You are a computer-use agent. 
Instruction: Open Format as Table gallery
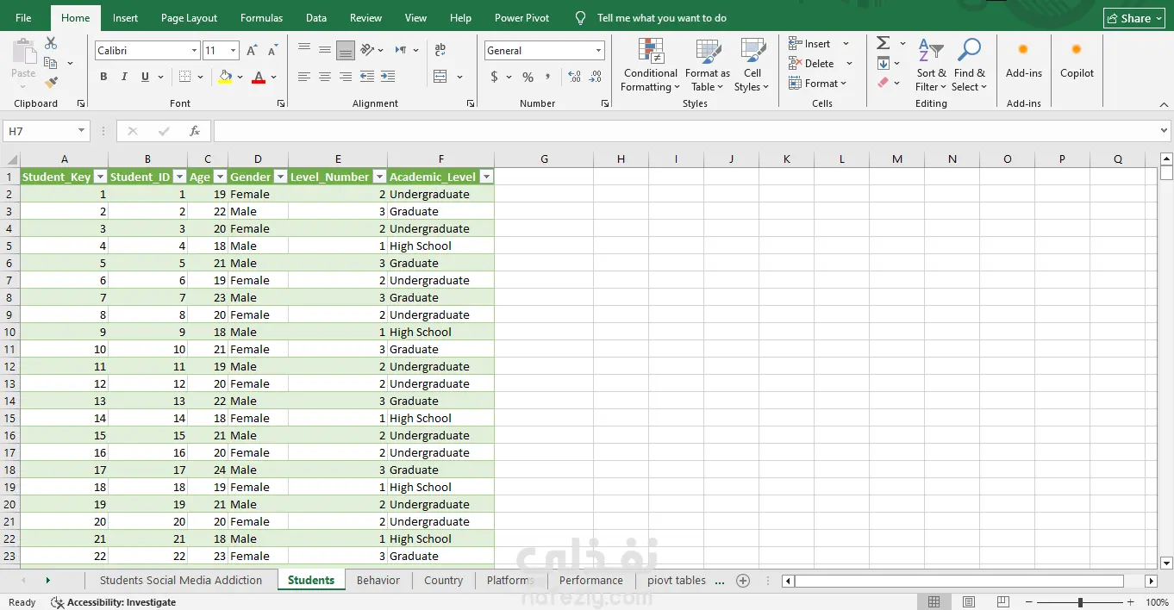(708, 65)
